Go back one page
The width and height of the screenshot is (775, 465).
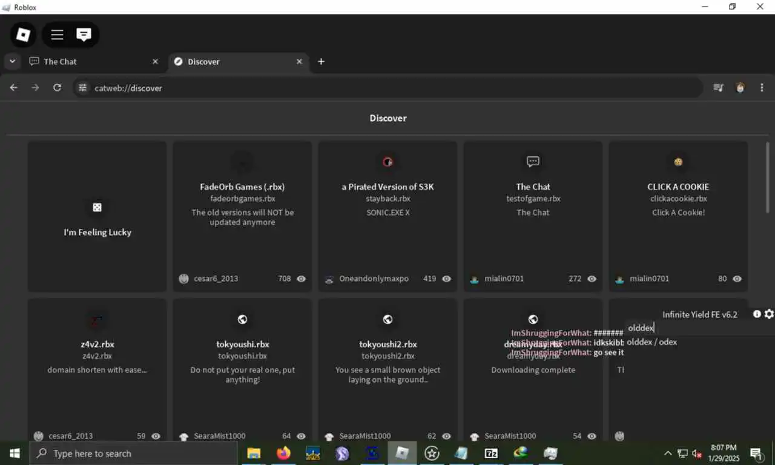[13, 88]
